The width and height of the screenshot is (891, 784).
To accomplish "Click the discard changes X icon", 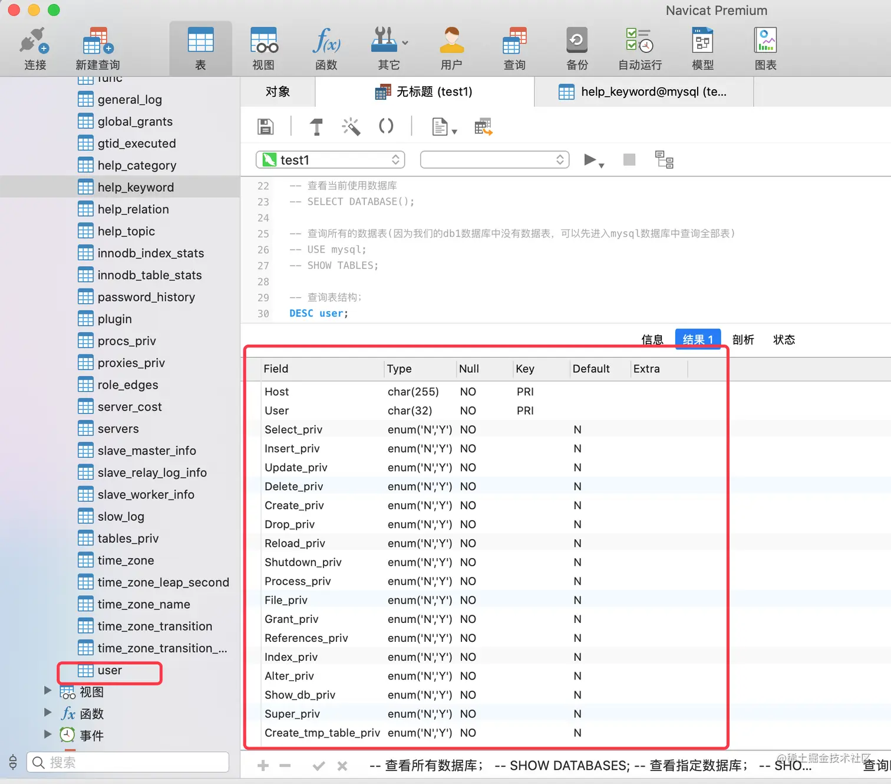I will click(342, 766).
